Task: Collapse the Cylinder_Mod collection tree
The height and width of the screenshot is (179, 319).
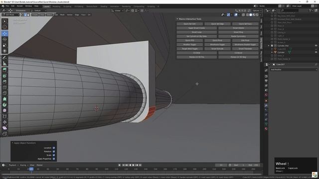Action: point(269,46)
